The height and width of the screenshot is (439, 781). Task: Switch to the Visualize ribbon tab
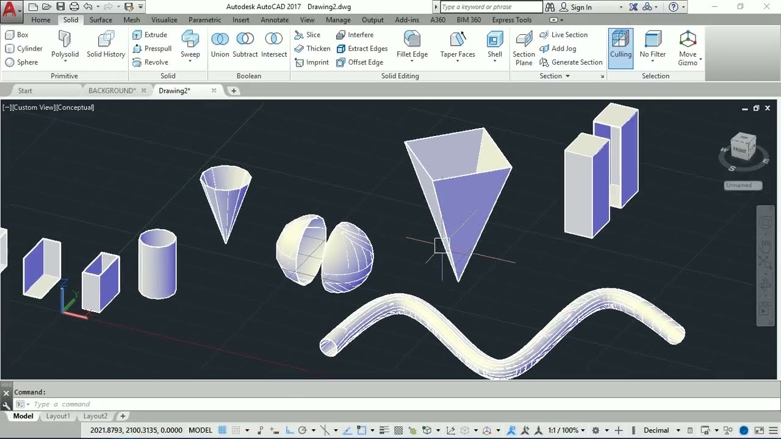(164, 20)
